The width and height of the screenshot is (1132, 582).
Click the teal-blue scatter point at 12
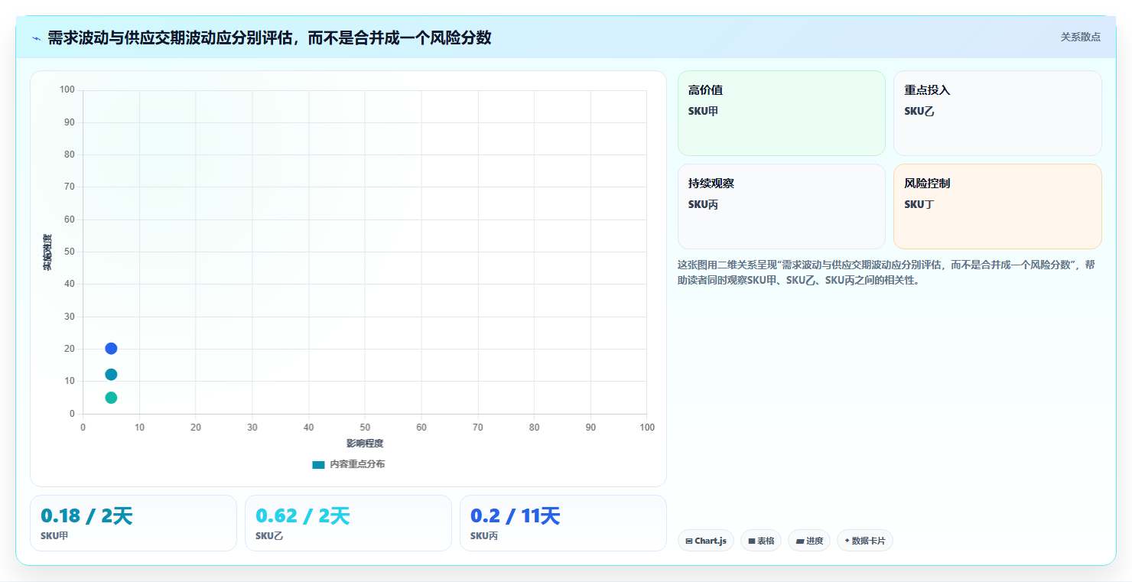pos(111,375)
